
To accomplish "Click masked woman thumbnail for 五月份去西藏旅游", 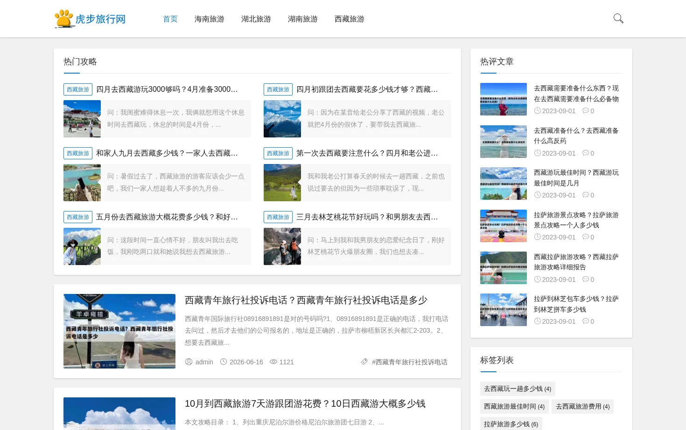I will (x=82, y=246).
